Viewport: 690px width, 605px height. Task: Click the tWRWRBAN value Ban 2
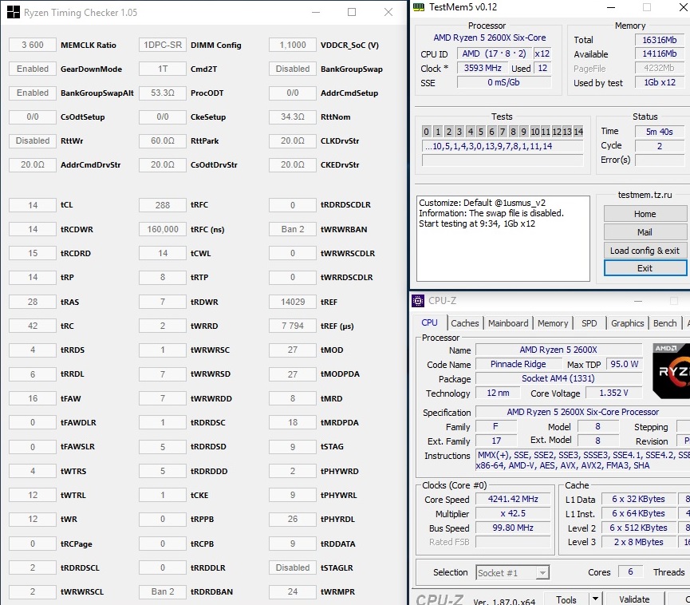coord(293,229)
